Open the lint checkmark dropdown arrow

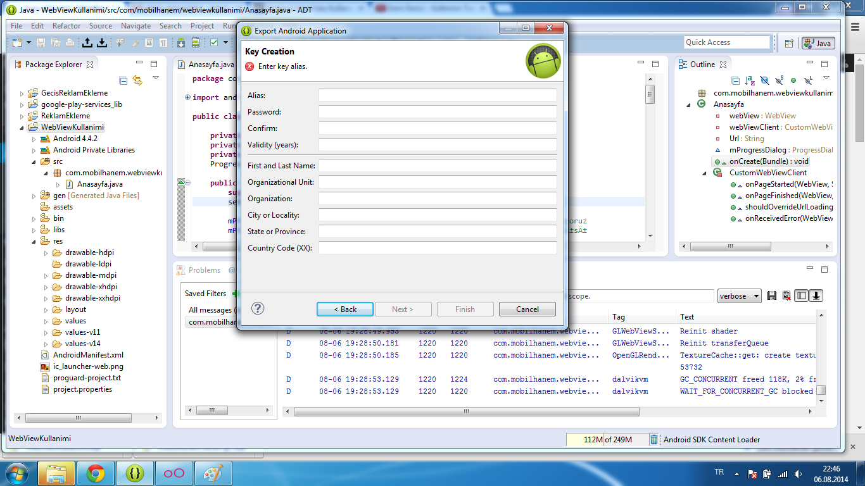pyautogui.click(x=225, y=42)
